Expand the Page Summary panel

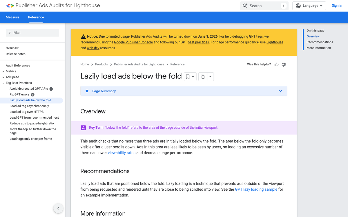coord(280,91)
